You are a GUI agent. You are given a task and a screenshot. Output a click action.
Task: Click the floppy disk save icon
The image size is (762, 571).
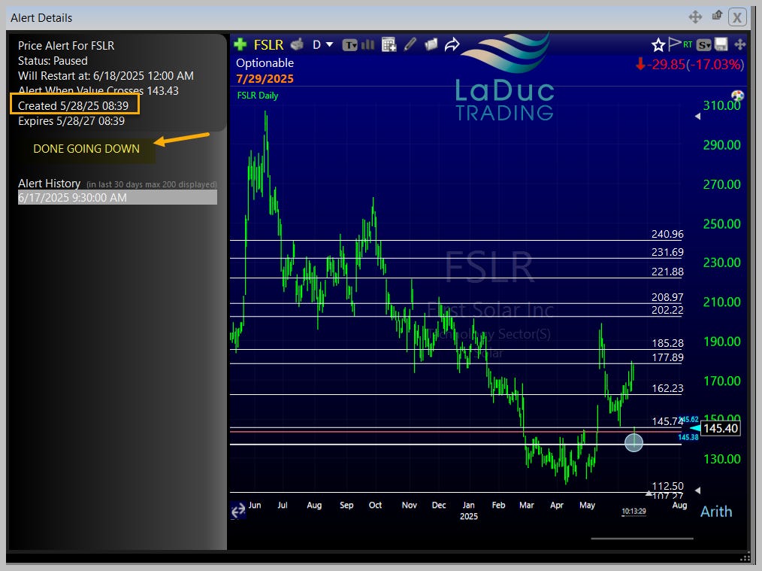point(721,44)
